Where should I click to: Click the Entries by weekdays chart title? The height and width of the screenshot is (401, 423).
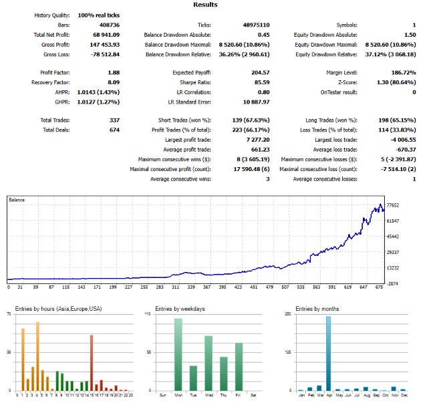(x=180, y=309)
